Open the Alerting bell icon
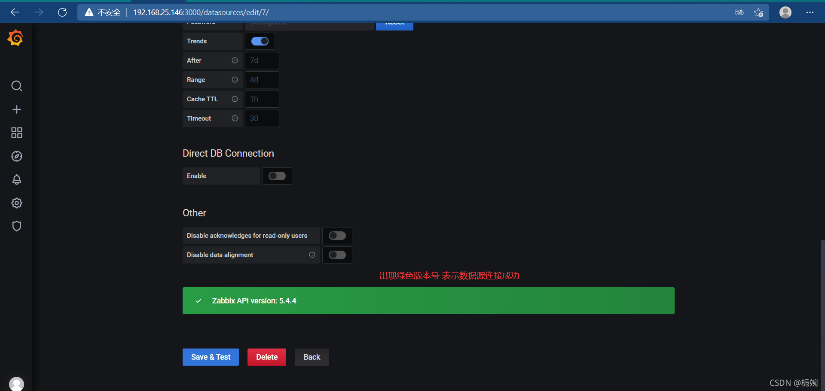The height and width of the screenshot is (391, 825). tap(17, 179)
